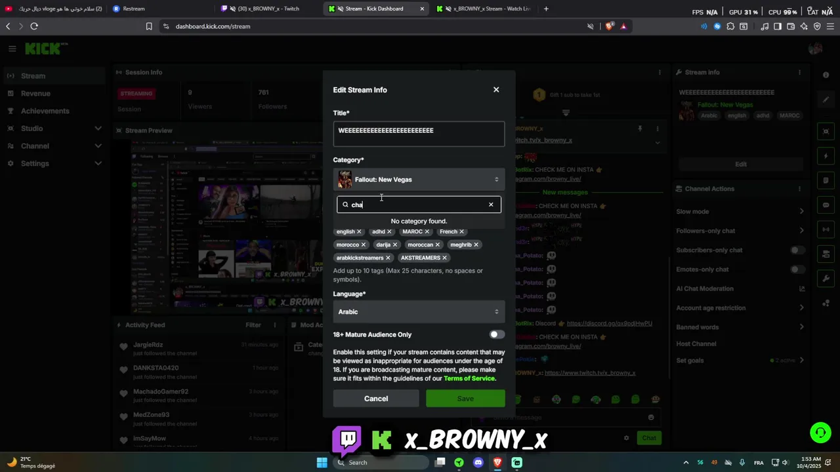
Task: Remove the moroccan tag
Action: pyautogui.click(x=437, y=245)
